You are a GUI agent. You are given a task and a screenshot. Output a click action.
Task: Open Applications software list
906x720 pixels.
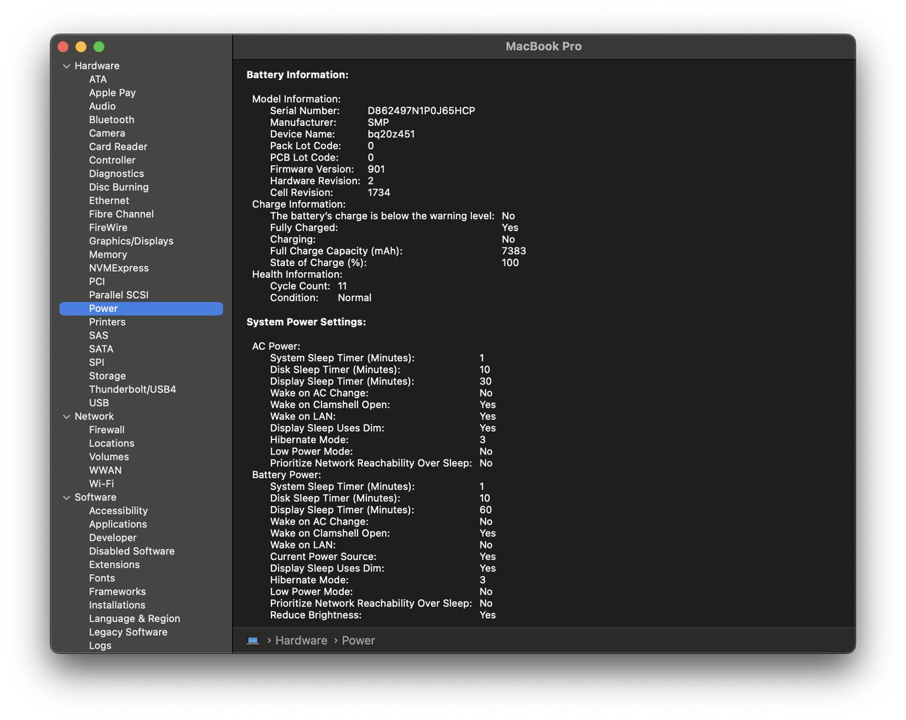click(x=117, y=524)
